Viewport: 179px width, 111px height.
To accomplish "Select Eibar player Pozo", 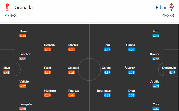I will (156, 31).
